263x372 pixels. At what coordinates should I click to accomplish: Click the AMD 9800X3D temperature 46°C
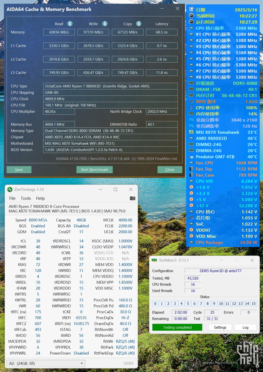click(252, 138)
